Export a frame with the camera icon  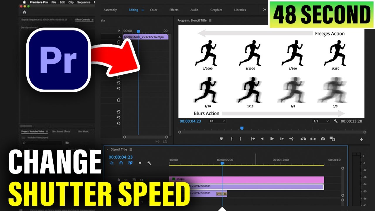click(x=323, y=139)
